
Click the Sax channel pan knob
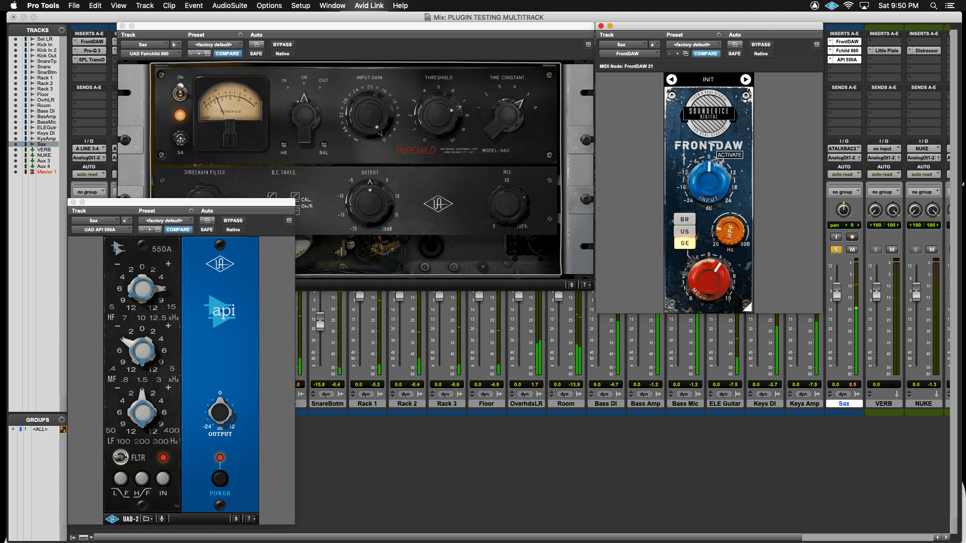[x=844, y=210]
